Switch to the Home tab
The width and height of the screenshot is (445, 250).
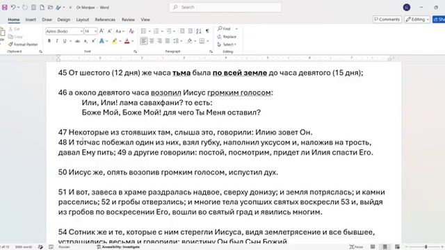click(14, 19)
